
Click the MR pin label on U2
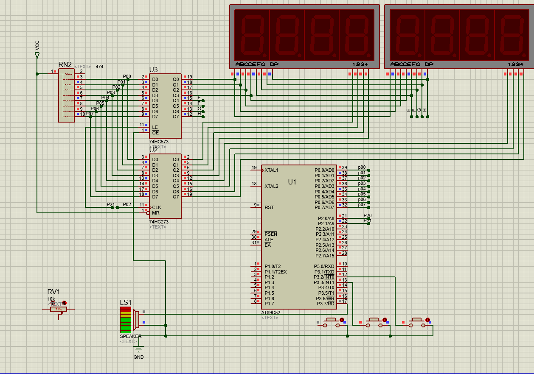point(156,213)
